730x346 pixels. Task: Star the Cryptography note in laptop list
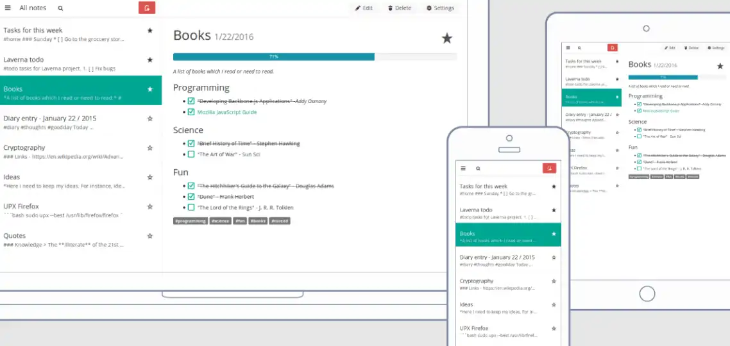click(150, 148)
